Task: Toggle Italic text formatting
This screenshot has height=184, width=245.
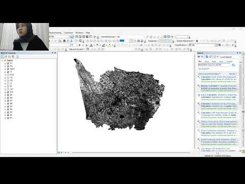Action: click(83, 45)
